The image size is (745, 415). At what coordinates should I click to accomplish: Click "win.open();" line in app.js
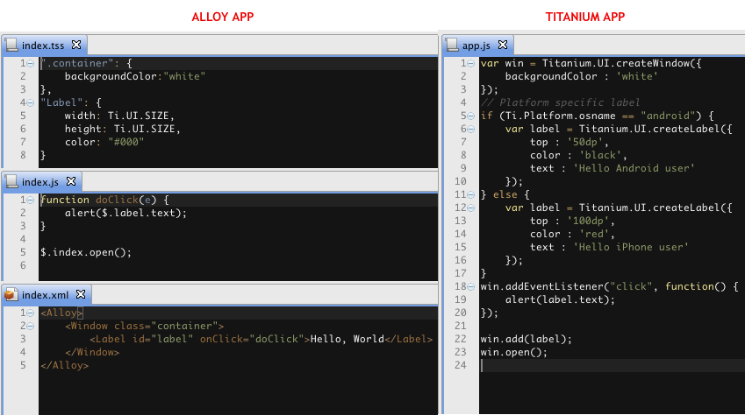513,352
